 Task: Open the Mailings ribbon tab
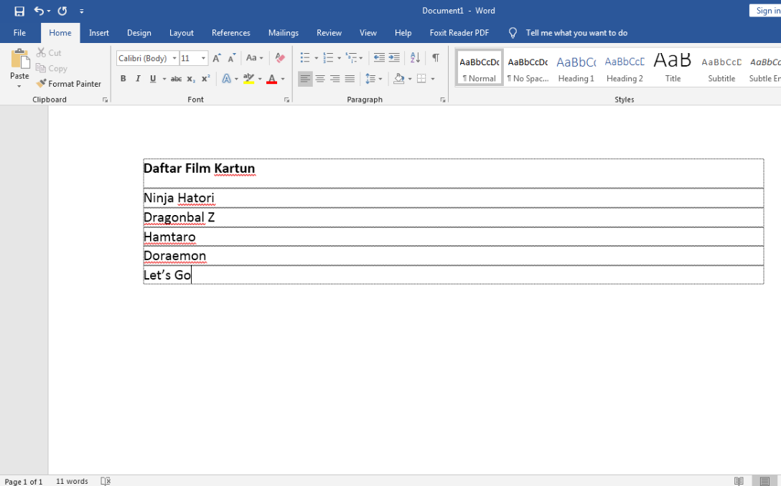tap(283, 32)
